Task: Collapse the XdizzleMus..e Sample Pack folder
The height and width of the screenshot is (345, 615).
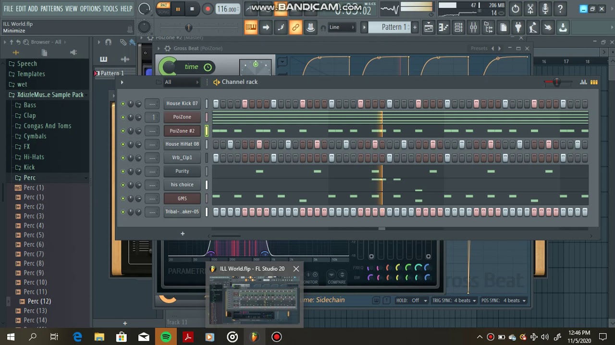Action: [50, 95]
